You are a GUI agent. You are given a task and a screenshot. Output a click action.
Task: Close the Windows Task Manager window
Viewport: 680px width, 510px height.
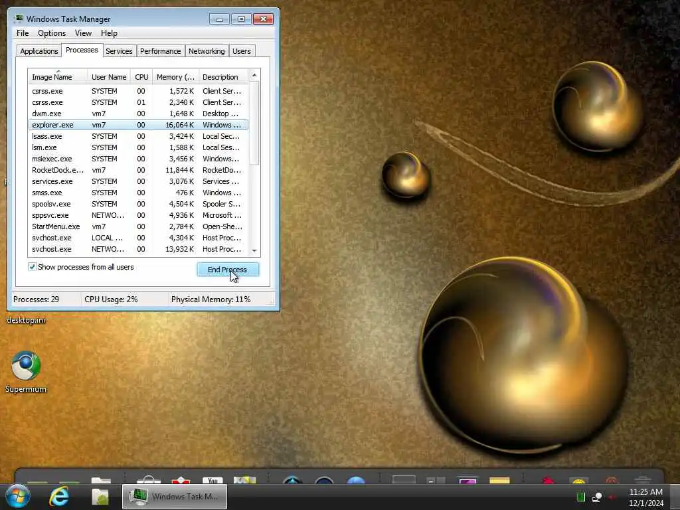tap(263, 19)
